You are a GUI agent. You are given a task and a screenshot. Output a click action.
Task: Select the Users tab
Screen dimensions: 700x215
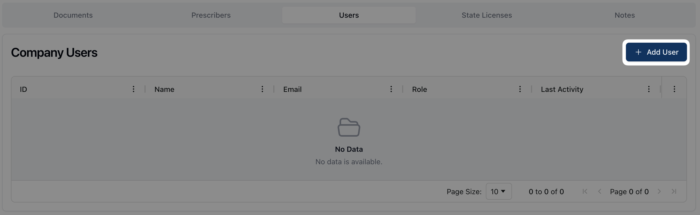pos(349,15)
